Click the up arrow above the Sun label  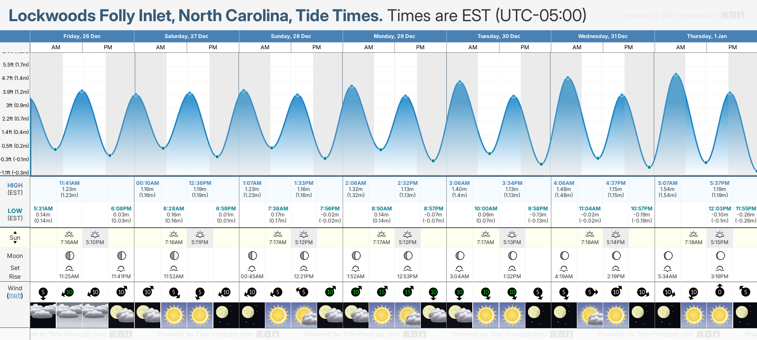15,232
